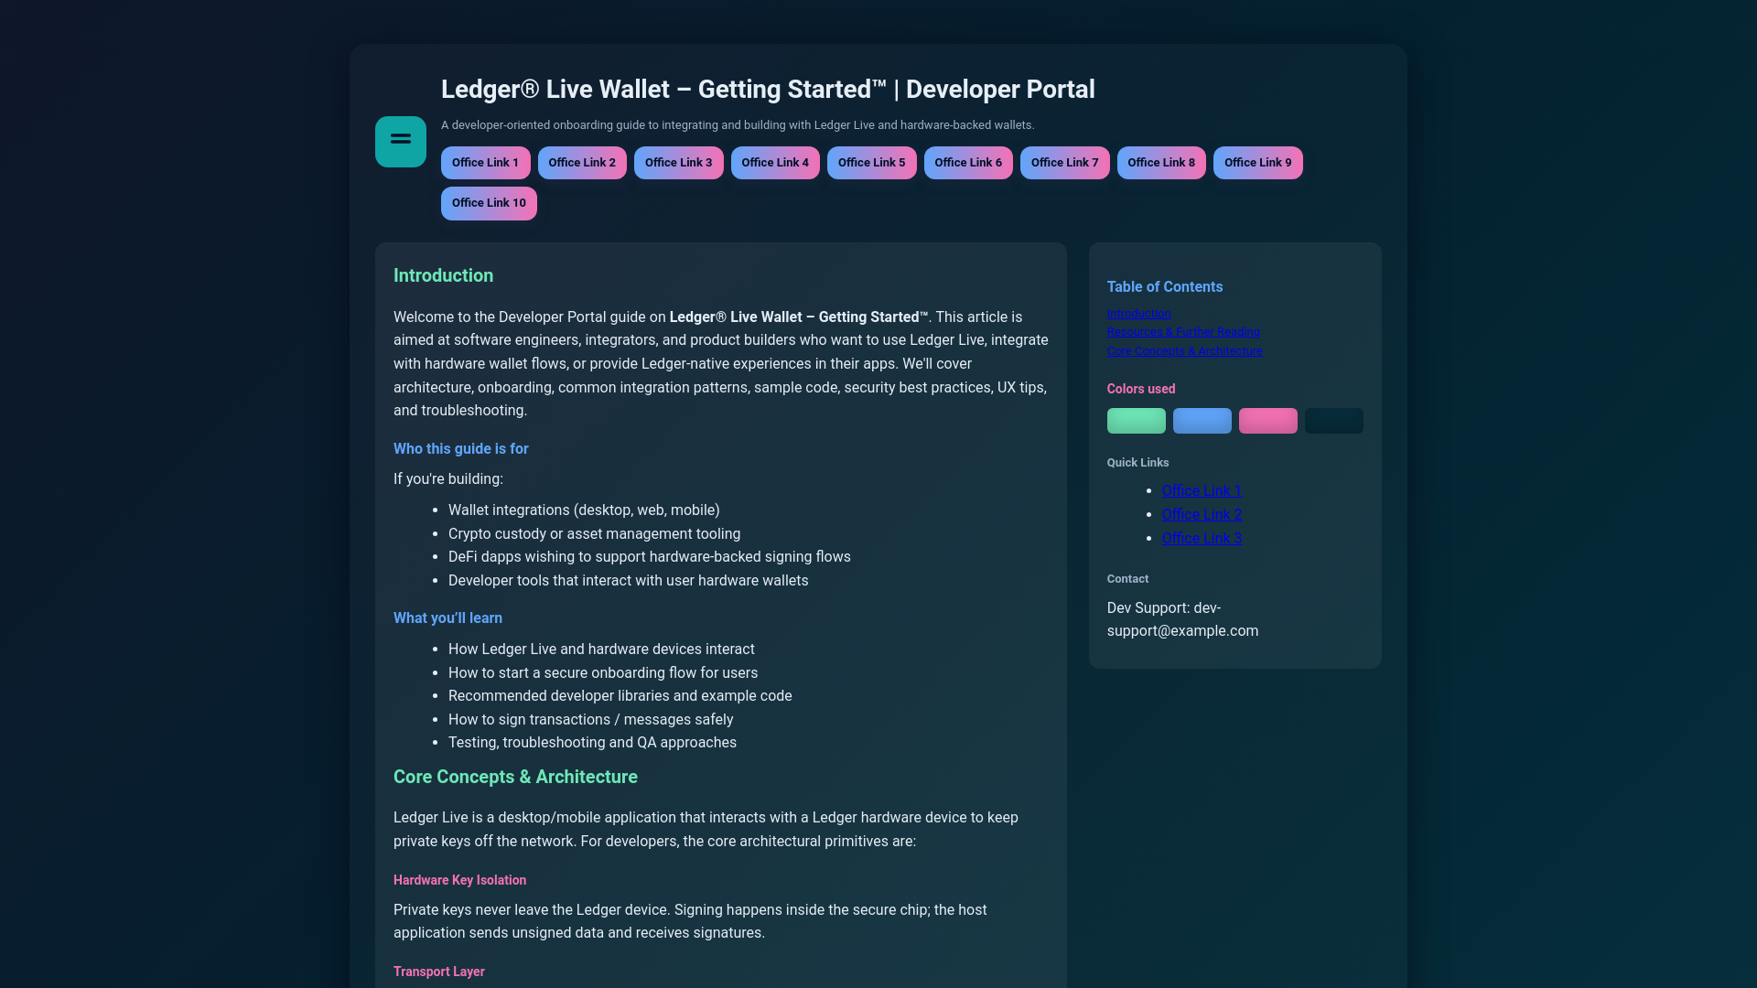1757x988 pixels.
Task: Click the Dev Support email text
Action: pyautogui.click(x=1182, y=619)
